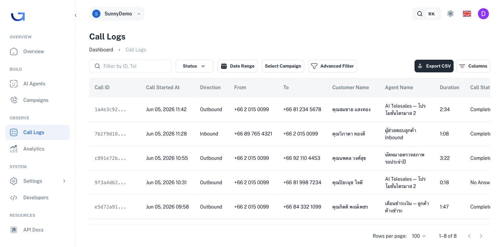This screenshot has height=247, width=504.
Task: Click the Agent Name column header
Action: (399, 87)
